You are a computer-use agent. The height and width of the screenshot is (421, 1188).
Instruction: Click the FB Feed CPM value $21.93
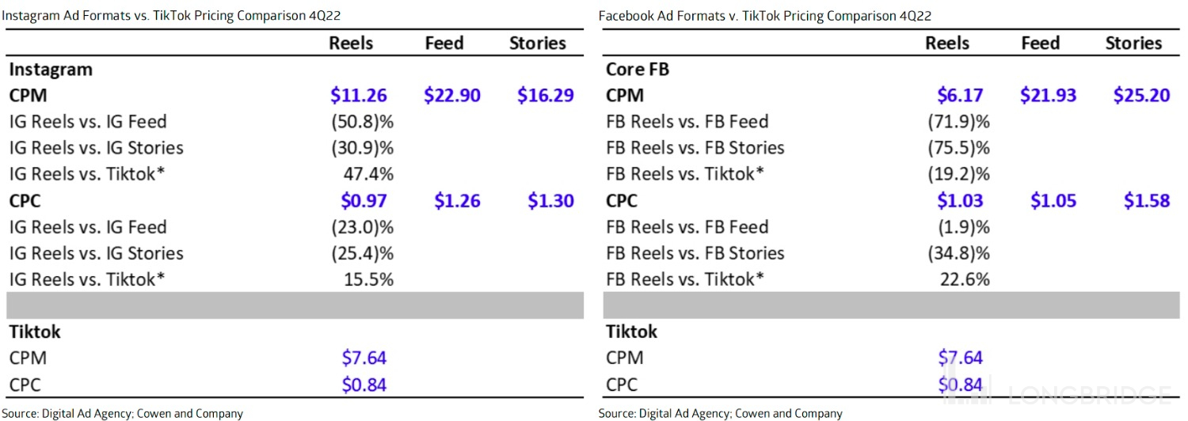point(1048,96)
